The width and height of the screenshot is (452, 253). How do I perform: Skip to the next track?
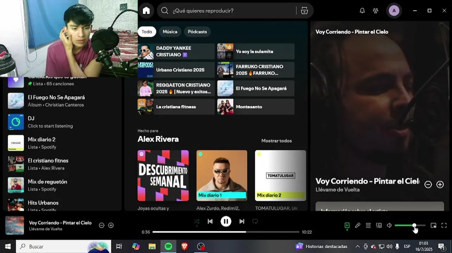[242, 221]
